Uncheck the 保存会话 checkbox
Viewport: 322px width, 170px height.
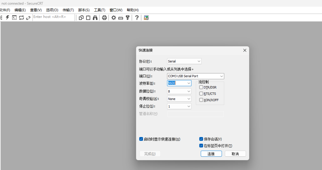pos(201,139)
